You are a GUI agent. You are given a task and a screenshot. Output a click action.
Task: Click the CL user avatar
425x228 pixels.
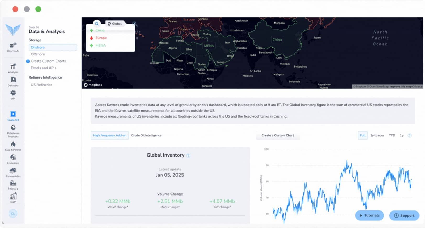(13, 214)
